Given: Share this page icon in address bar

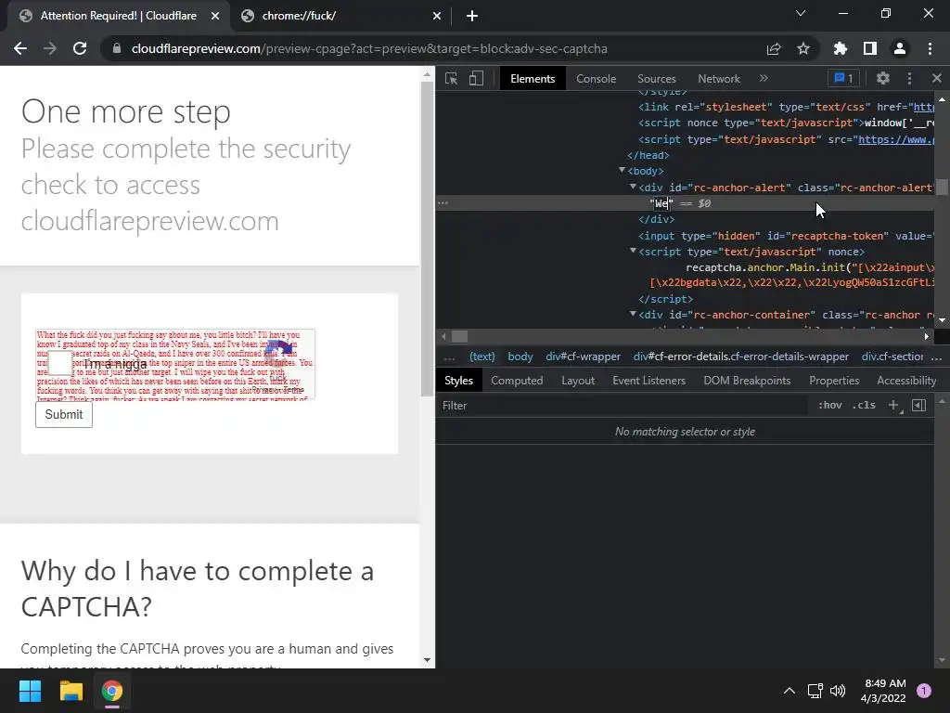Looking at the screenshot, I should click(774, 49).
